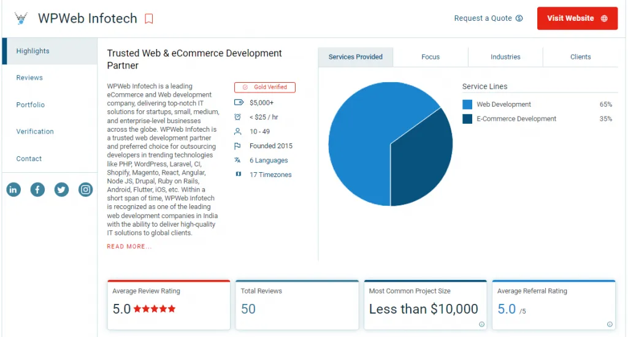Click the Less than $10,000 value

423,309
